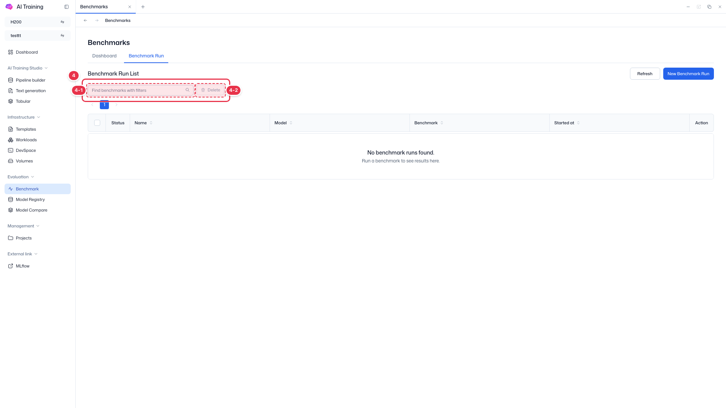Start a New Benchmark Run
The image size is (726, 408).
point(688,74)
